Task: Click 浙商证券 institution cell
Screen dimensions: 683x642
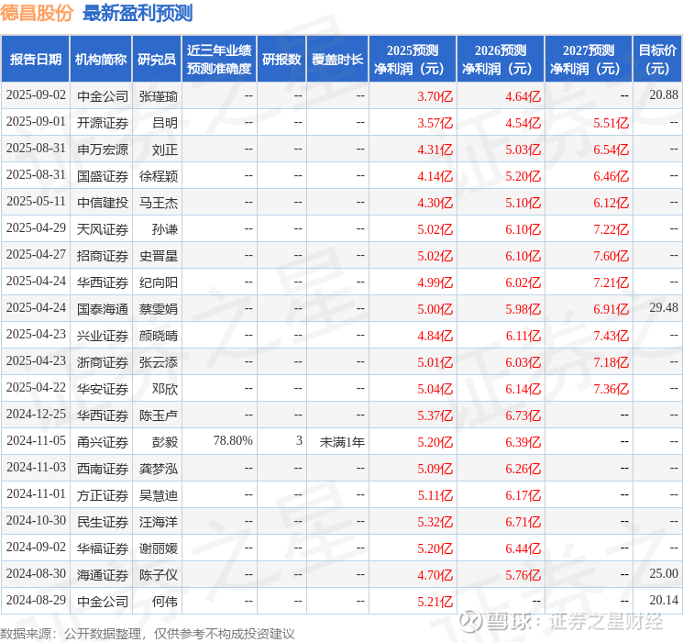Action: point(103,362)
